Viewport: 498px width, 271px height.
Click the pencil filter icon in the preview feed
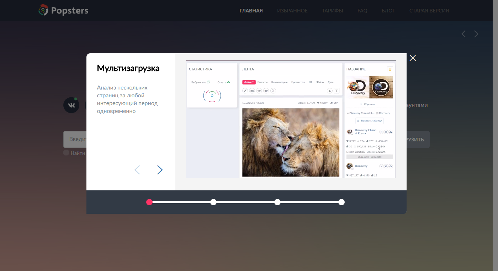(x=245, y=91)
